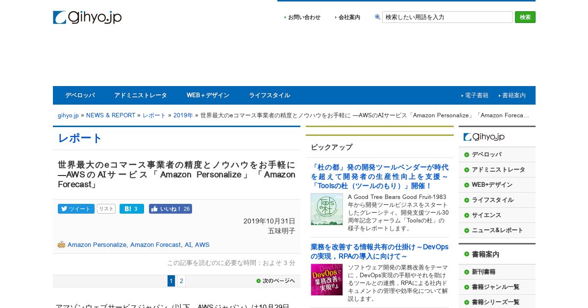The width and height of the screenshot is (588, 308).
Task: Click the 2019年 breadcrumb link
Action: coord(183,115)
